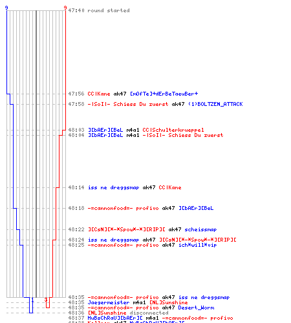The width and height of the screenshot is (291, 323).
Task: Click the 48:24 timestamp
Action: [x=76, y=240]
